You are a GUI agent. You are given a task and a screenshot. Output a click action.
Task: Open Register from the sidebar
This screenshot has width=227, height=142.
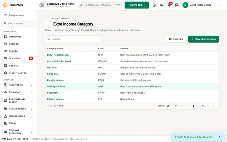click(18, 51)
